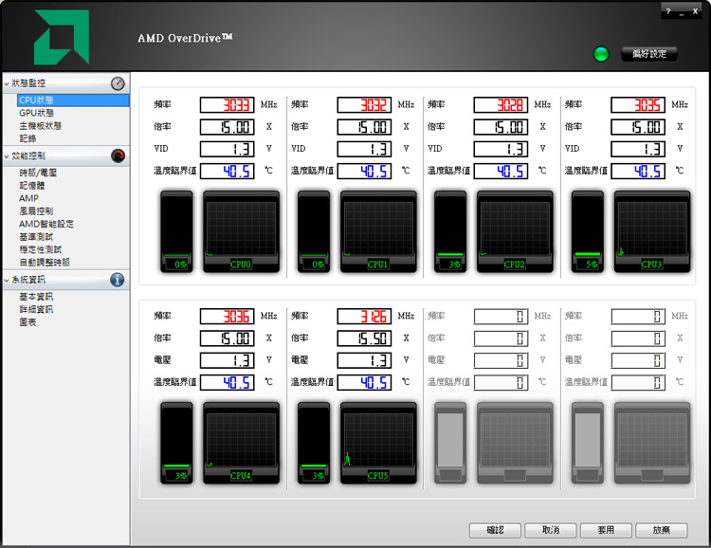Click the system information 'i' icon
Image resolution: width=711 pixels, height=548 pixels.
pos(117,280)
